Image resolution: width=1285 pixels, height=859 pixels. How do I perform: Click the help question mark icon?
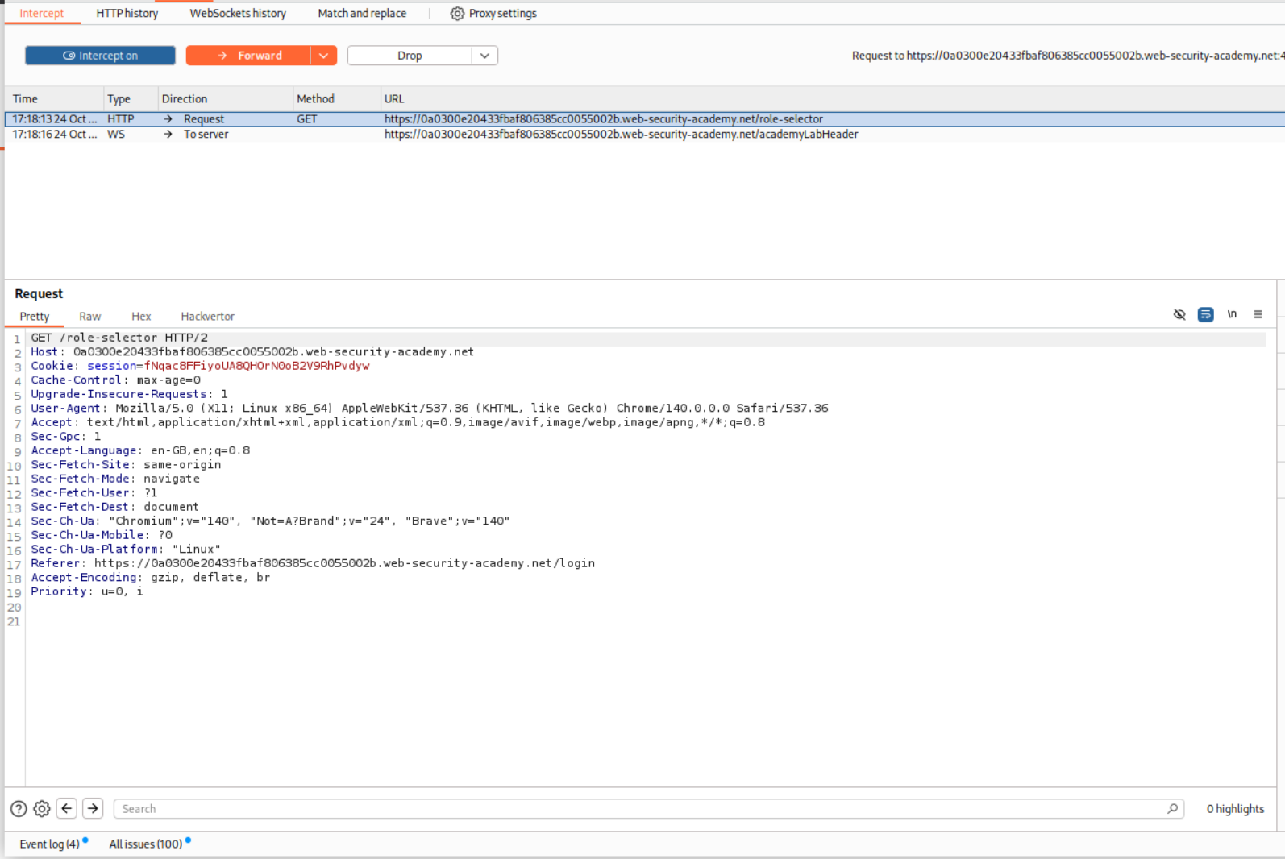tap(19, 809)
